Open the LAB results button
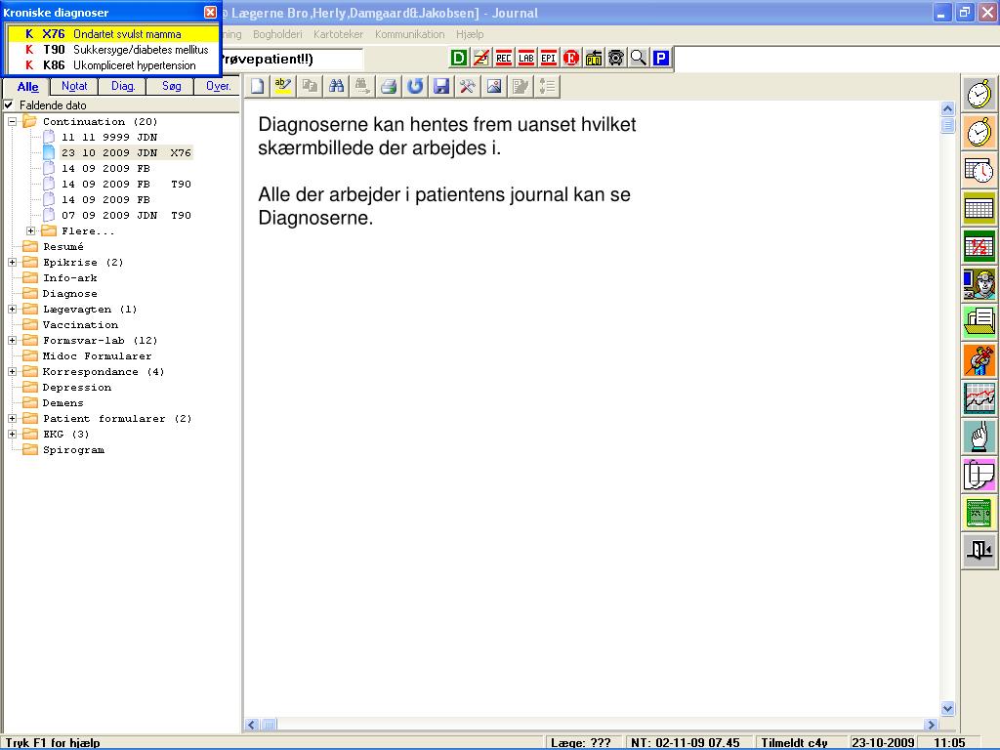Screen dimensions: 1000x750 (526, 58)
